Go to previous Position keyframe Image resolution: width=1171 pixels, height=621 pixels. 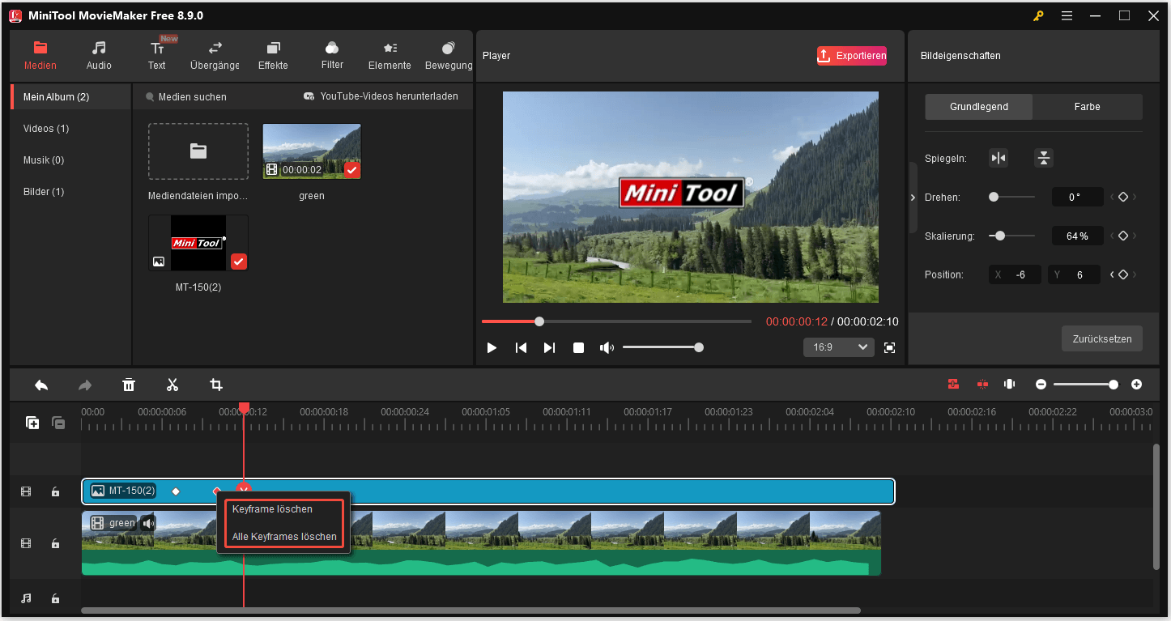click(x=1113, y=274)
